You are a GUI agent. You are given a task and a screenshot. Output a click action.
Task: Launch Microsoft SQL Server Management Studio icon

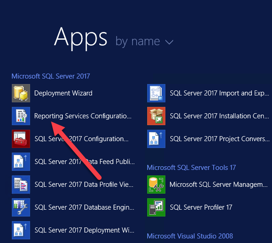coord(156,185)
